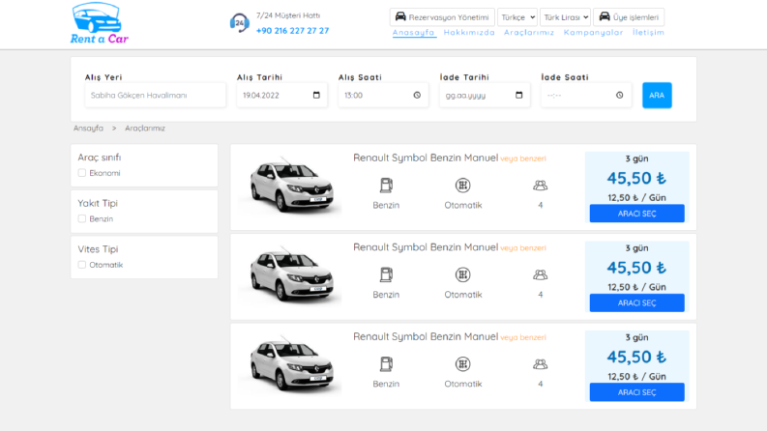
Task: Click the Araç sınıfı filter heading
Action: click(100, 158)
